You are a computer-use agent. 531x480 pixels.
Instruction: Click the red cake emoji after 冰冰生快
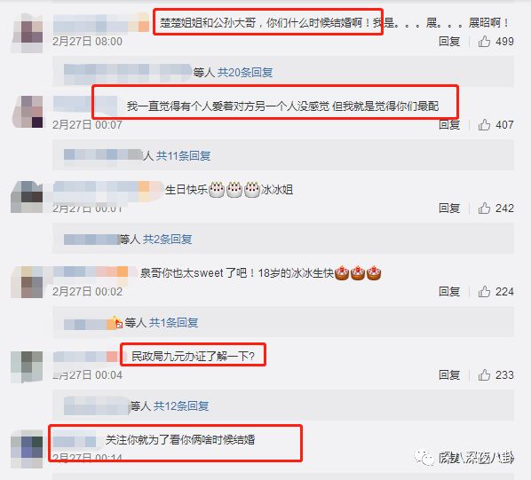[342, 273]
